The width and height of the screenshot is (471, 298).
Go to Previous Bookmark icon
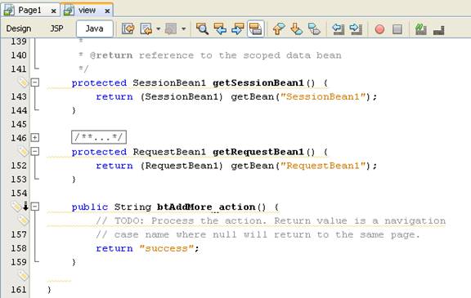coord(279,29)
